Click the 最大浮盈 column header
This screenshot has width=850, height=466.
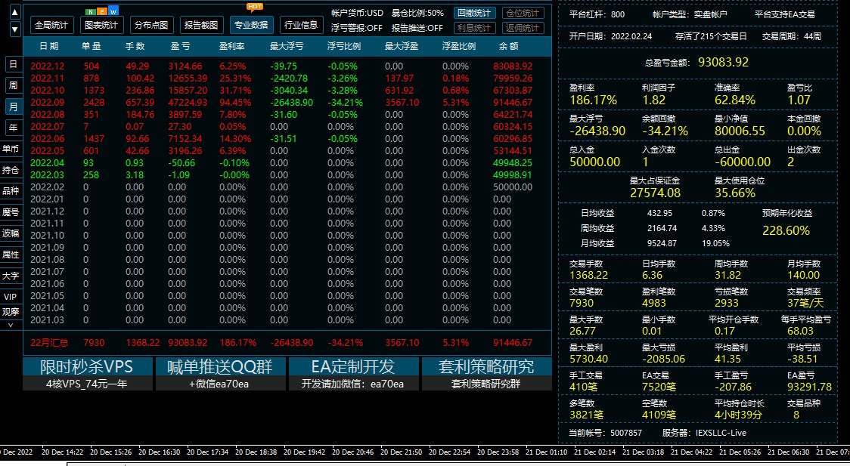coord(401,47)
